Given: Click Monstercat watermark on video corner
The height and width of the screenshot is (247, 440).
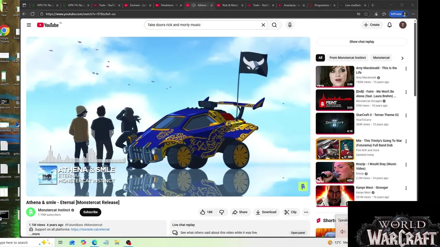Looking at the screenshot, I should coord(303,186).
